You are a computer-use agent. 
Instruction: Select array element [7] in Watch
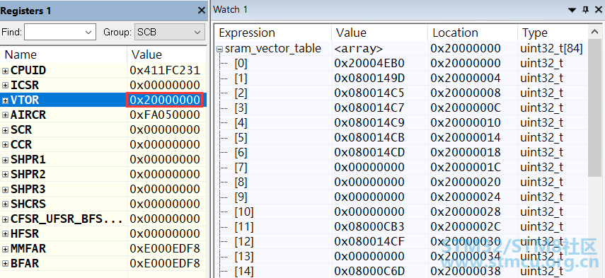tap(241, 168)
